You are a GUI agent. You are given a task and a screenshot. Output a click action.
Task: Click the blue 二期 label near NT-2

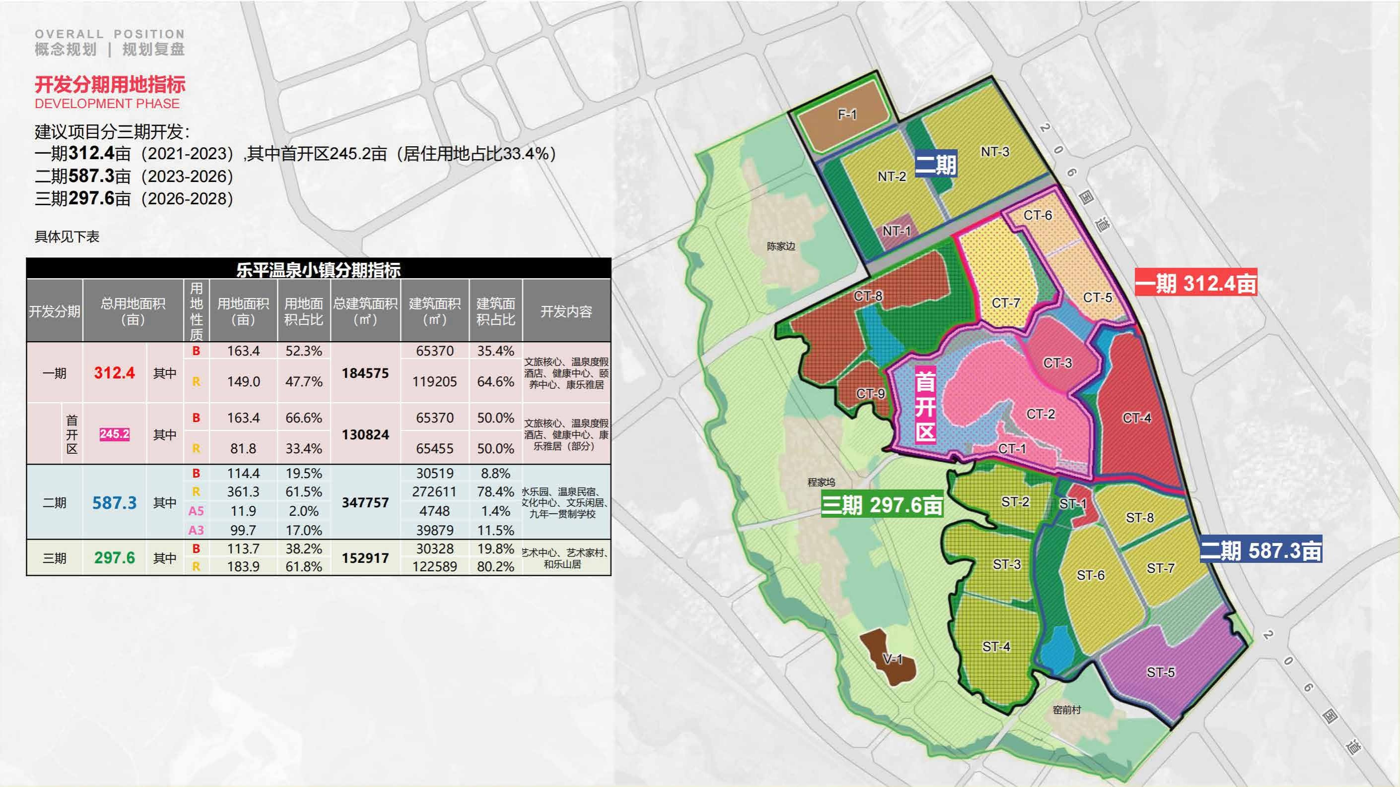[x=935, y=165]
